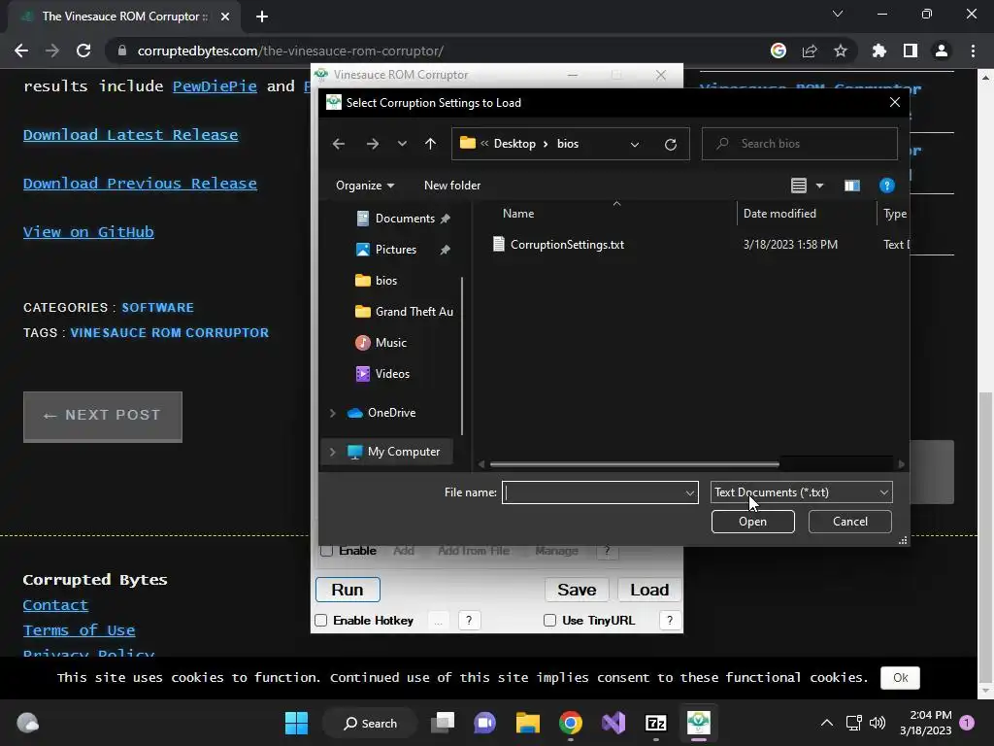This screenshot has width=994, height=746.
Task: Toggle the preview pane
Action: [852, 186]
